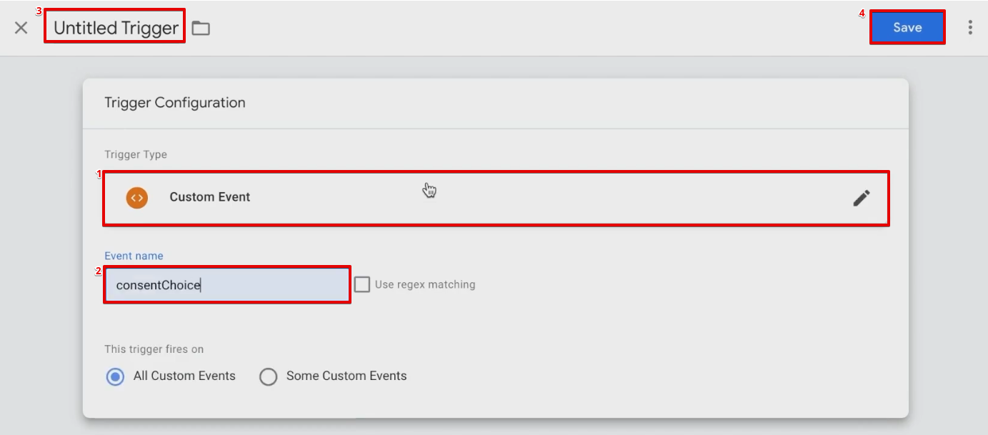Close the trigger editor with the X icon
This screenshot has width=988, height=435.
pos(21,28)
